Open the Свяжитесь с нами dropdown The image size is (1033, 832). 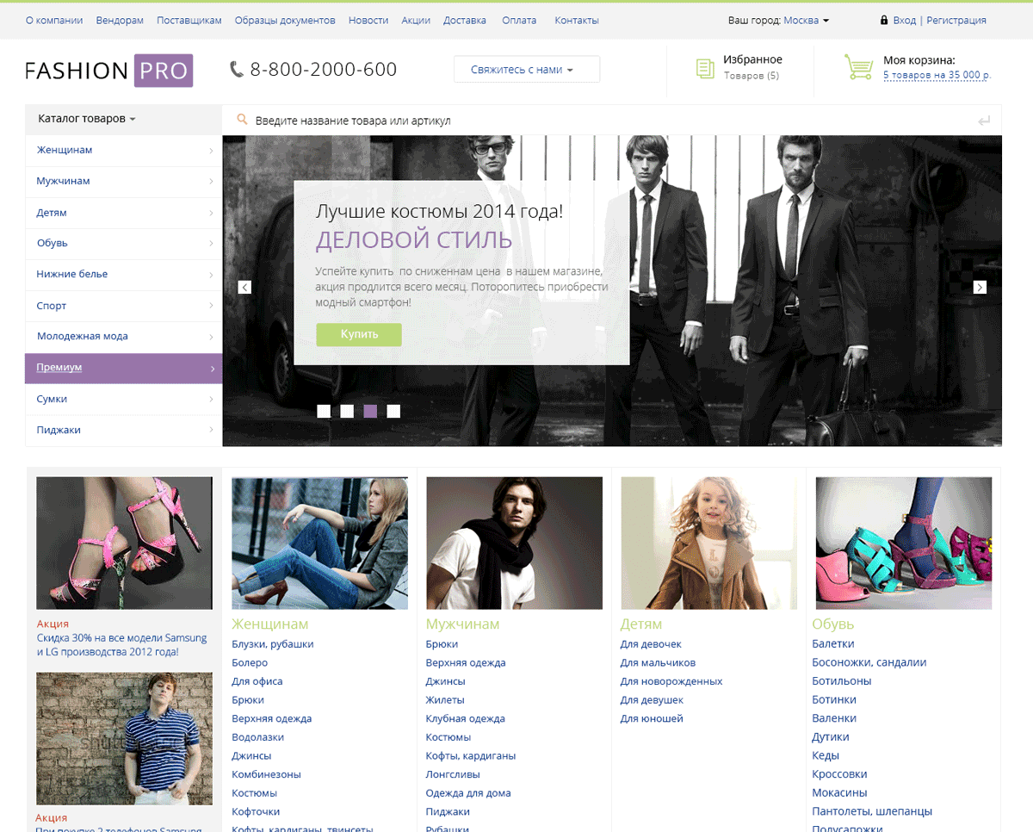[x=526, y=70]
